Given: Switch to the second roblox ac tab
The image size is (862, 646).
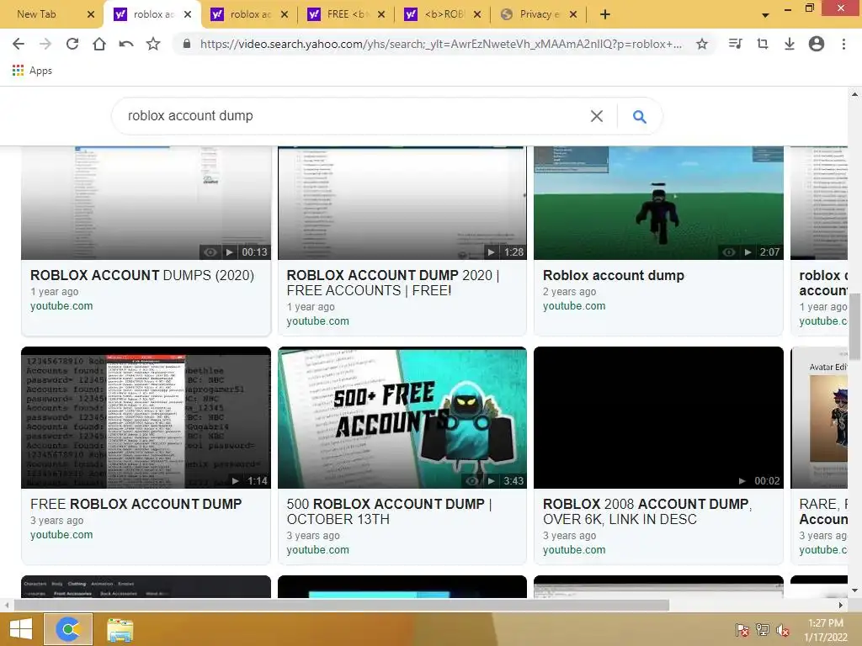Looking at the screenshot, I should [x=251, y=14].
